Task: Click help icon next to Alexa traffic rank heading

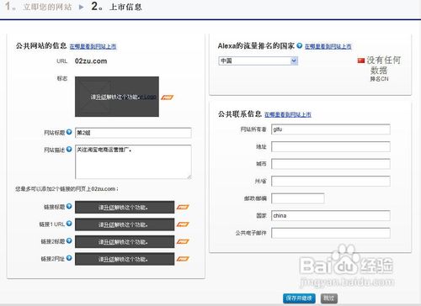Action: tap(300, 45)
